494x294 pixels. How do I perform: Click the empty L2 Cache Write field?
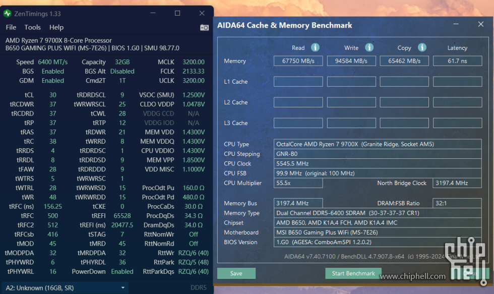[351, 102]
